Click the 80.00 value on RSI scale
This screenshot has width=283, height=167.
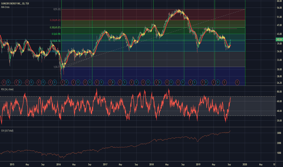279,92
